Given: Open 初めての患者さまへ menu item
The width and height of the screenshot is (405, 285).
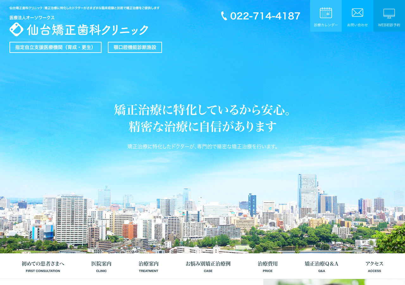Looking at the screenshot, I should tap(43, 266).
